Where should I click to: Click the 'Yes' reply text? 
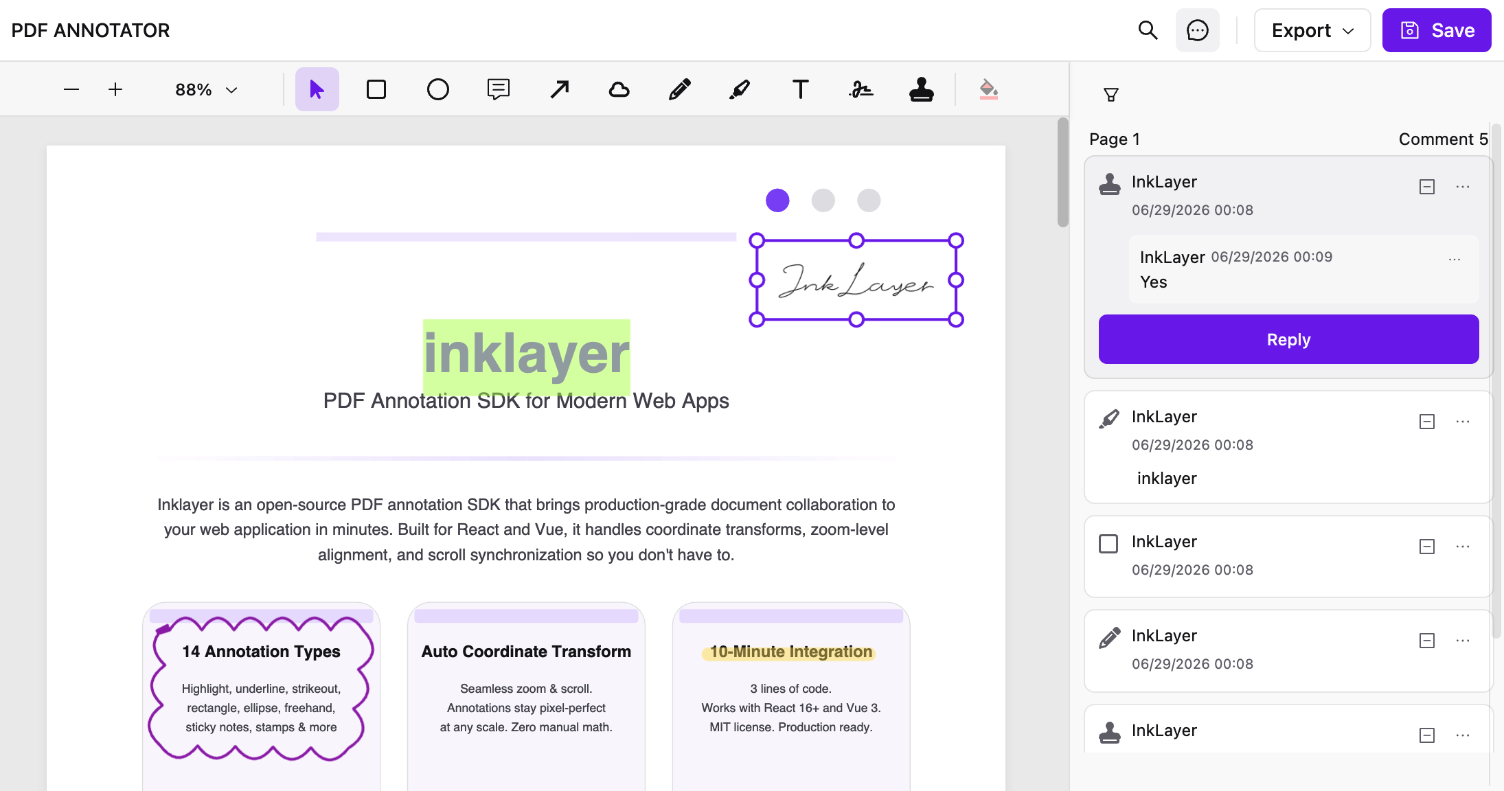(x=1154, y=282)
